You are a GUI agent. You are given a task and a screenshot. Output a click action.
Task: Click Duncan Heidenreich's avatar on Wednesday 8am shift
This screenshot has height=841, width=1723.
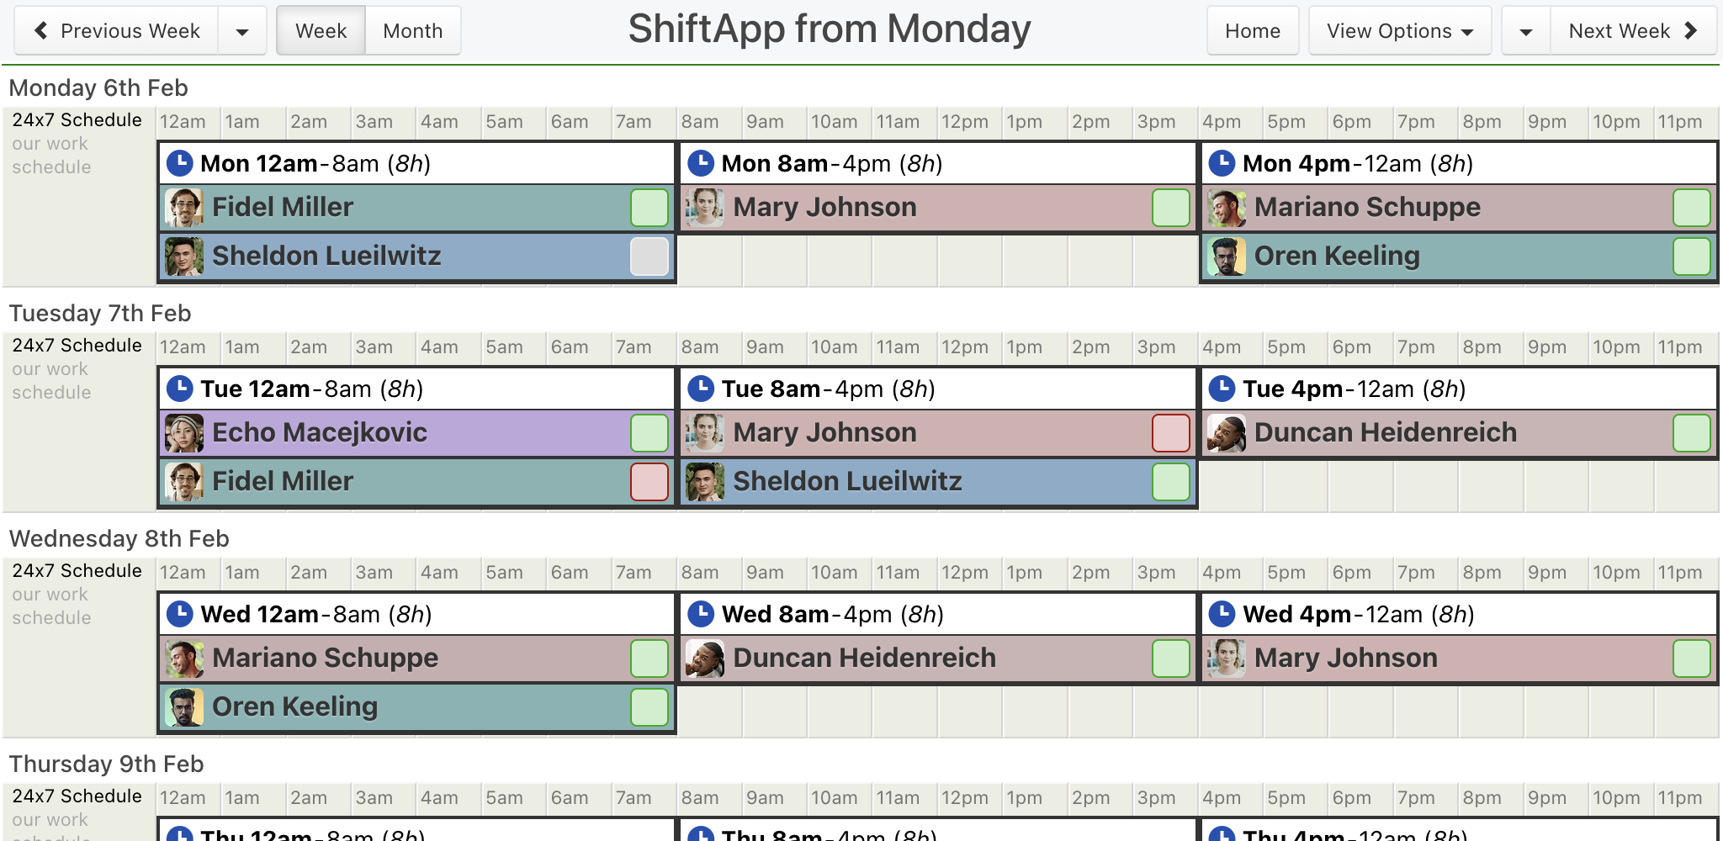click(x=705, y=659)
